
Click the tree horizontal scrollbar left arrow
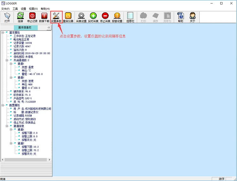pos(3,160)
